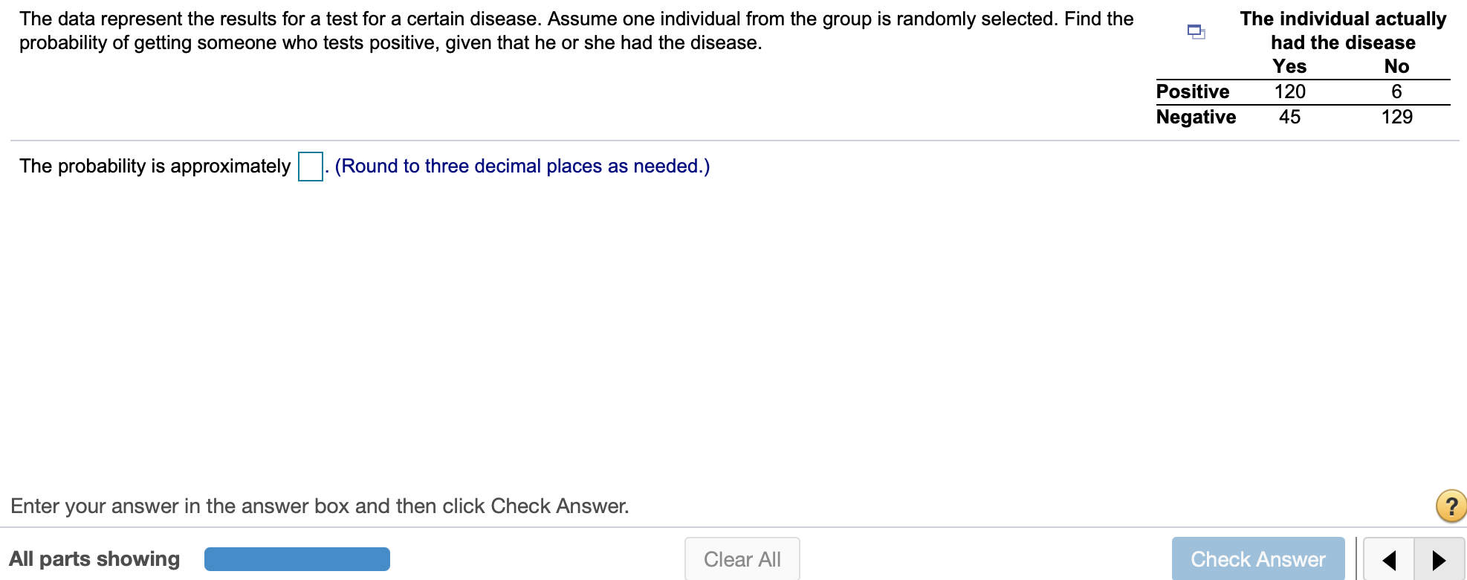1467x580 pixels.
Task: Open the data table pop-out icon
Action: tap(1196, 32)
